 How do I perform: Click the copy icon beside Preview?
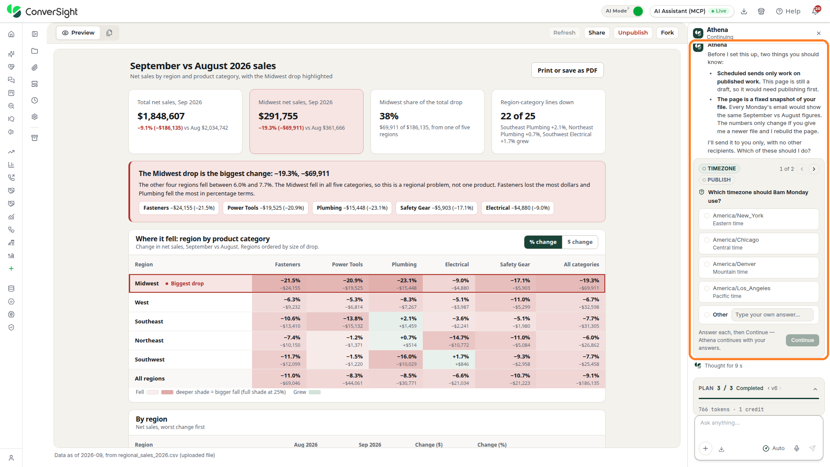click(x=109, y=32)
